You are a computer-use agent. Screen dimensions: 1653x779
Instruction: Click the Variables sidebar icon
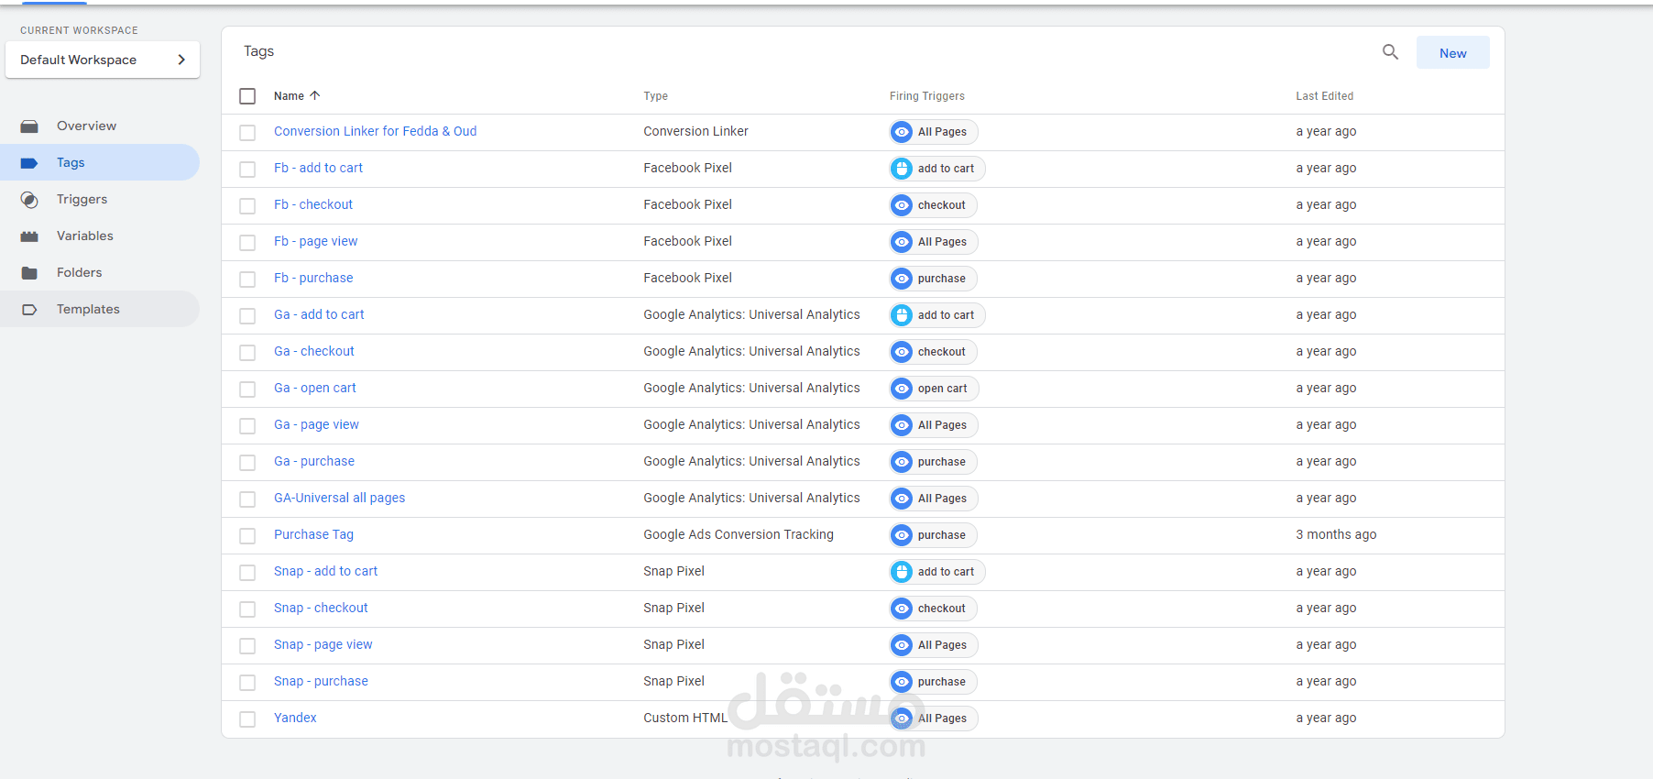click(29, 236)
